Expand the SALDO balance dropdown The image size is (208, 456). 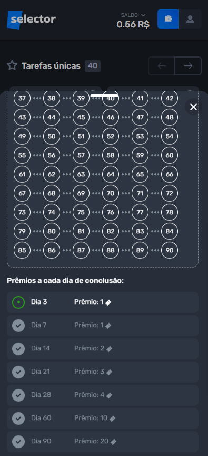(133, 15)
